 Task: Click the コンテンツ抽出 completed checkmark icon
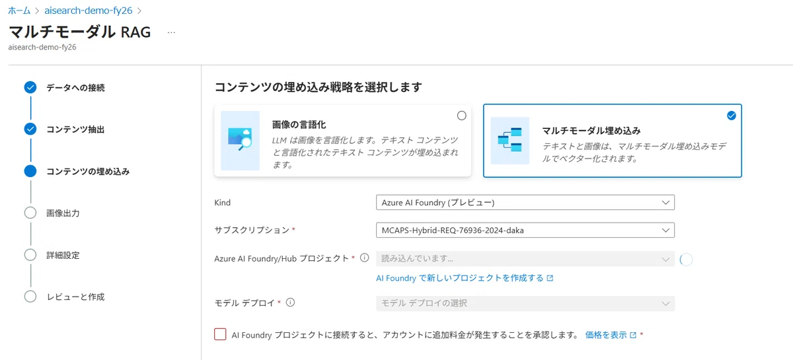[x=30, y=129]
